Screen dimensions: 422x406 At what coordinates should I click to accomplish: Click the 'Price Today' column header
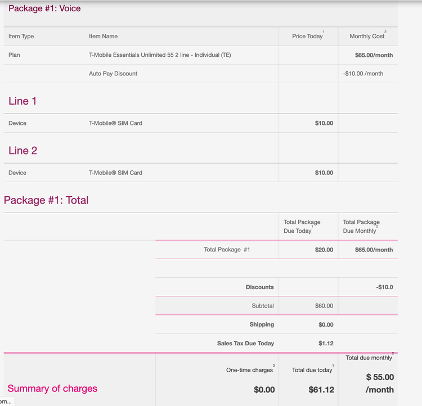tap(307, 37)
